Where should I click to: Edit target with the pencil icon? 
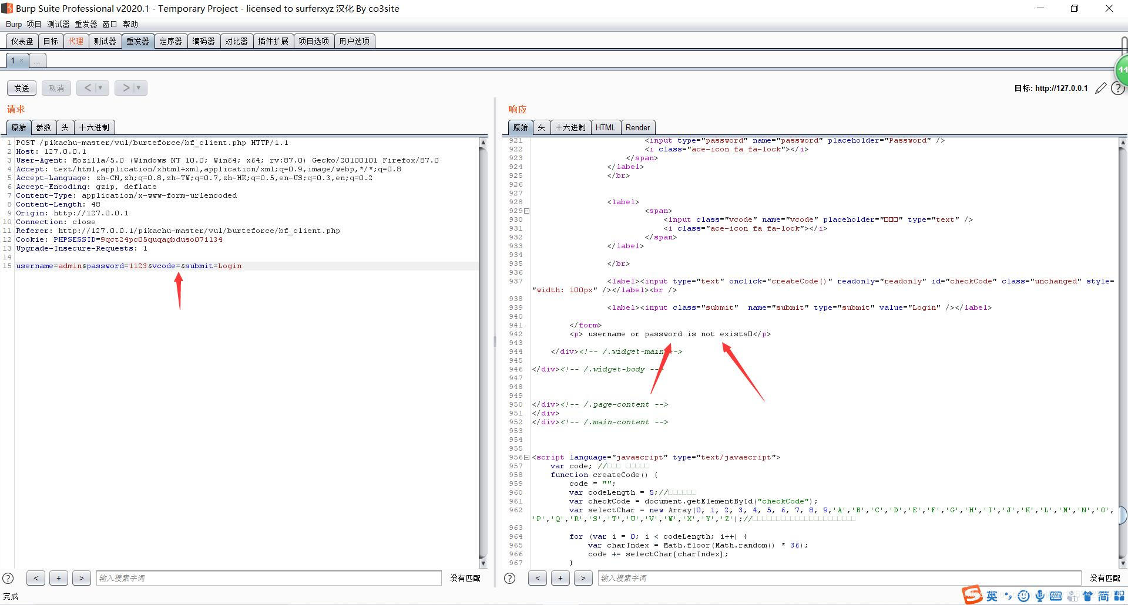(x=1100, y=89)
